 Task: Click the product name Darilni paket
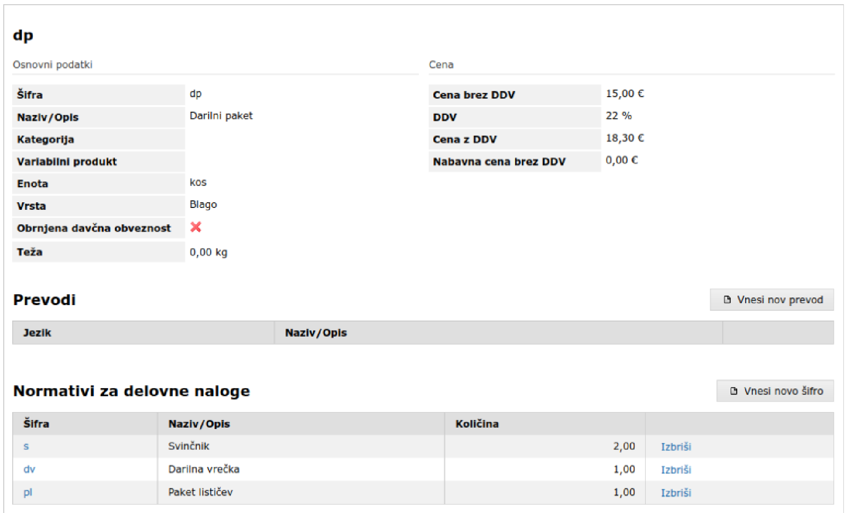[221, 116]
